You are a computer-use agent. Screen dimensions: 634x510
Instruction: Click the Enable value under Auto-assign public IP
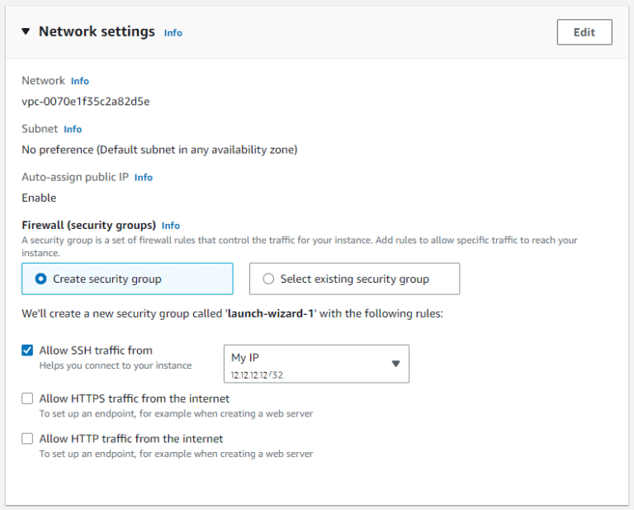[x=39, y=198]
